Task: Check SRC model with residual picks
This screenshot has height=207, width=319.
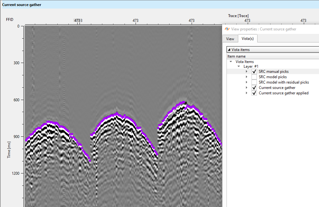Action: tap(254, 82)
